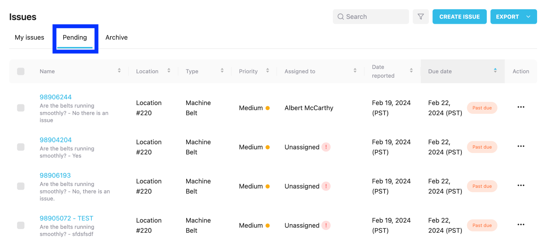Sort by Type column arrows
Image resolution: width=544 pixels, height=247 pixels.
coord(222,71)
